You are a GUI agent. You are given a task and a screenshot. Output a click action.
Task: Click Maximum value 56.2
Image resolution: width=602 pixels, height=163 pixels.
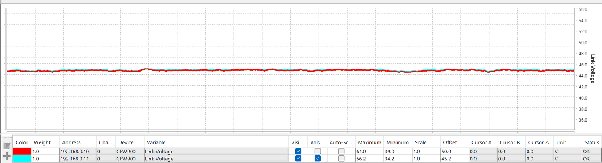[x=369, y=158]
